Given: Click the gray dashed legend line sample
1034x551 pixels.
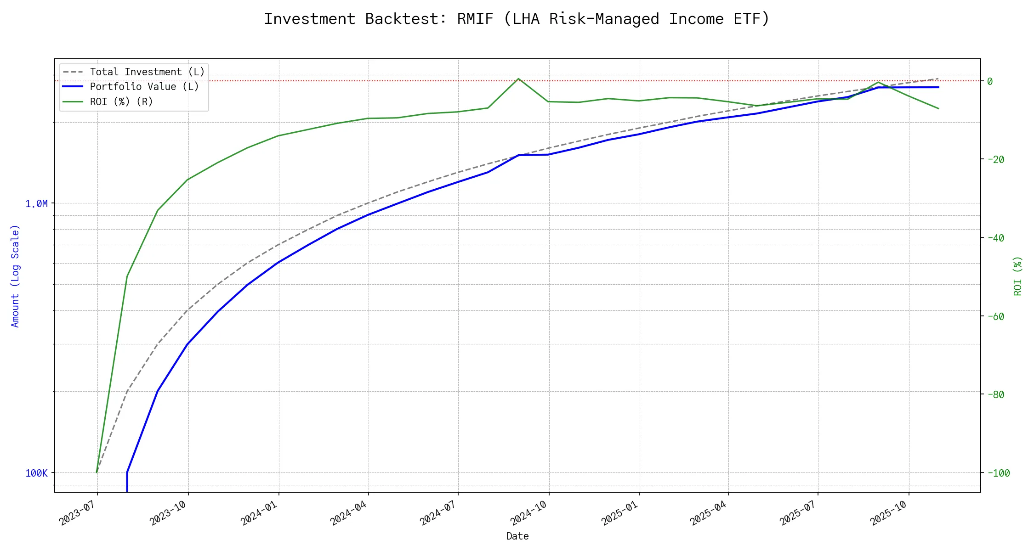Looking at the screenshot, I should pyautogui.click(x=73, y=72).
